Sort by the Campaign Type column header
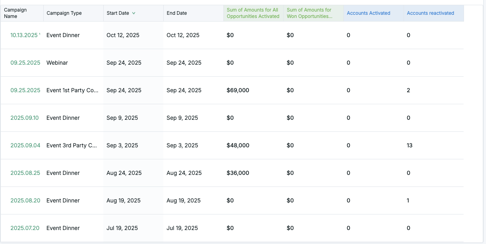Image resolution: width=486 pixels, height=244 pixels. [x=64, y=13]
